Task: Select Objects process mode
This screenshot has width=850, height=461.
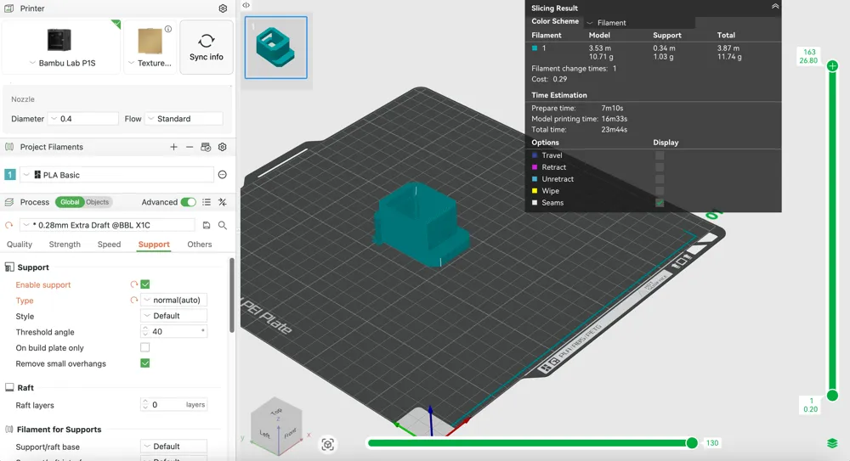Action: (98, 202)
